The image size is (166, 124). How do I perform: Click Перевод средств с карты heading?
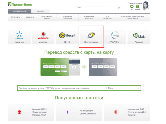pos(79,52)
